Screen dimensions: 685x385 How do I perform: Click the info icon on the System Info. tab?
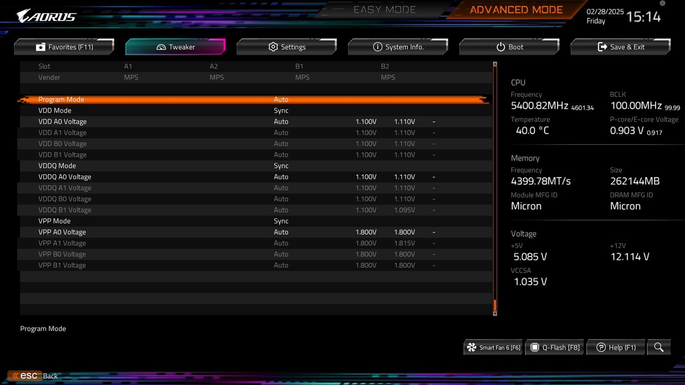[377, 47]
